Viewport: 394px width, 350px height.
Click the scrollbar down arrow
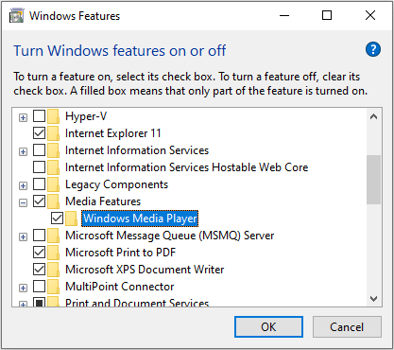coord(374,299)
